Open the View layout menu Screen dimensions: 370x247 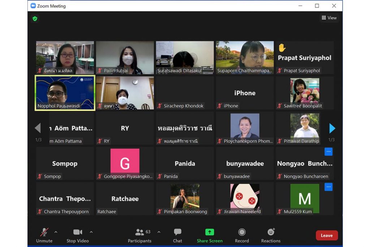(x=329, y=18)
